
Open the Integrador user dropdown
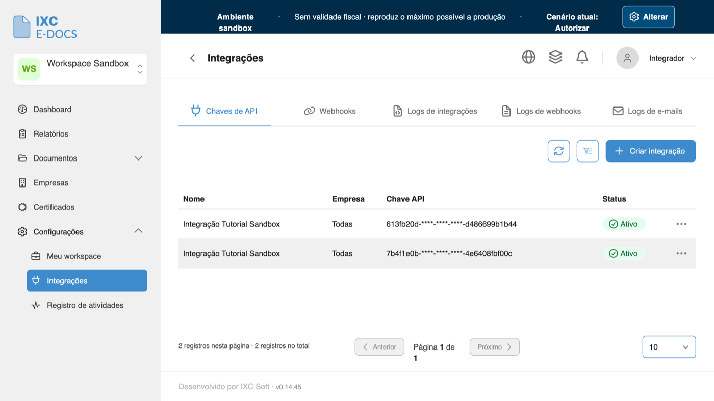point(672,58)
